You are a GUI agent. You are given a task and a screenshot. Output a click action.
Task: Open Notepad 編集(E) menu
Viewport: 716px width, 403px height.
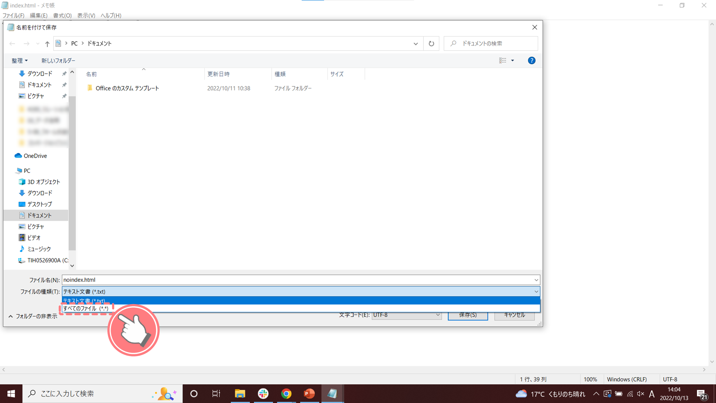pyautogui.click(x=39, y=15)
